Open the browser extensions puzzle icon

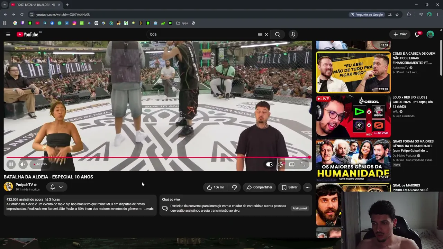pos(409,15)
